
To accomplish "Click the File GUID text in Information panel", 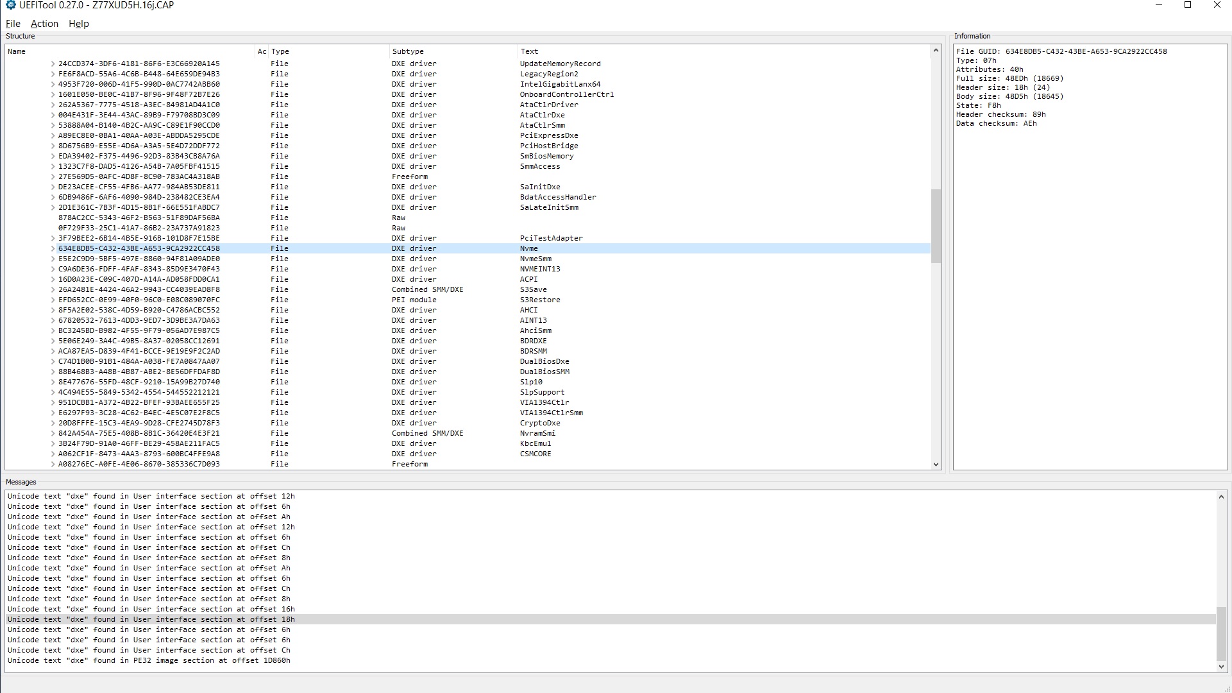I will [1061, 51].
